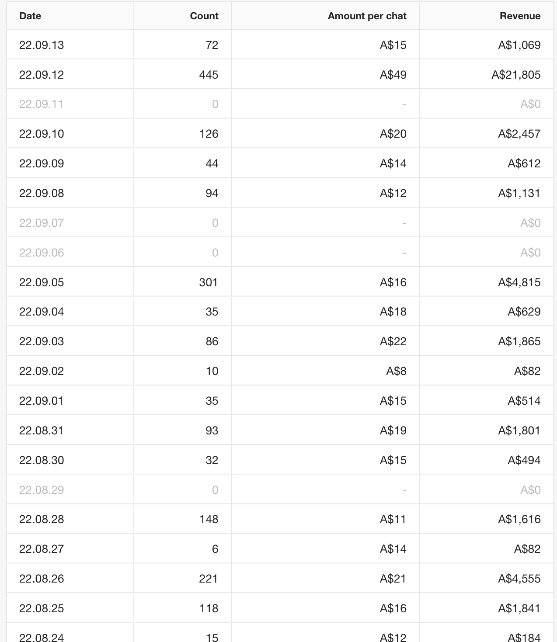Click the Count column header
Viewport: 557px width, 642px height.
click(204, 16)
